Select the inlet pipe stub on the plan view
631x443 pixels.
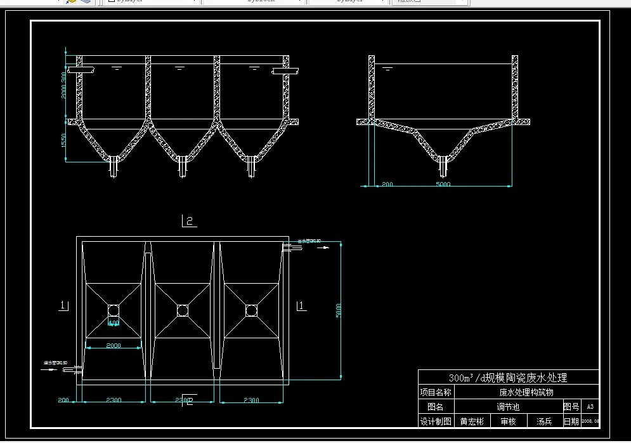click(73, 370)
